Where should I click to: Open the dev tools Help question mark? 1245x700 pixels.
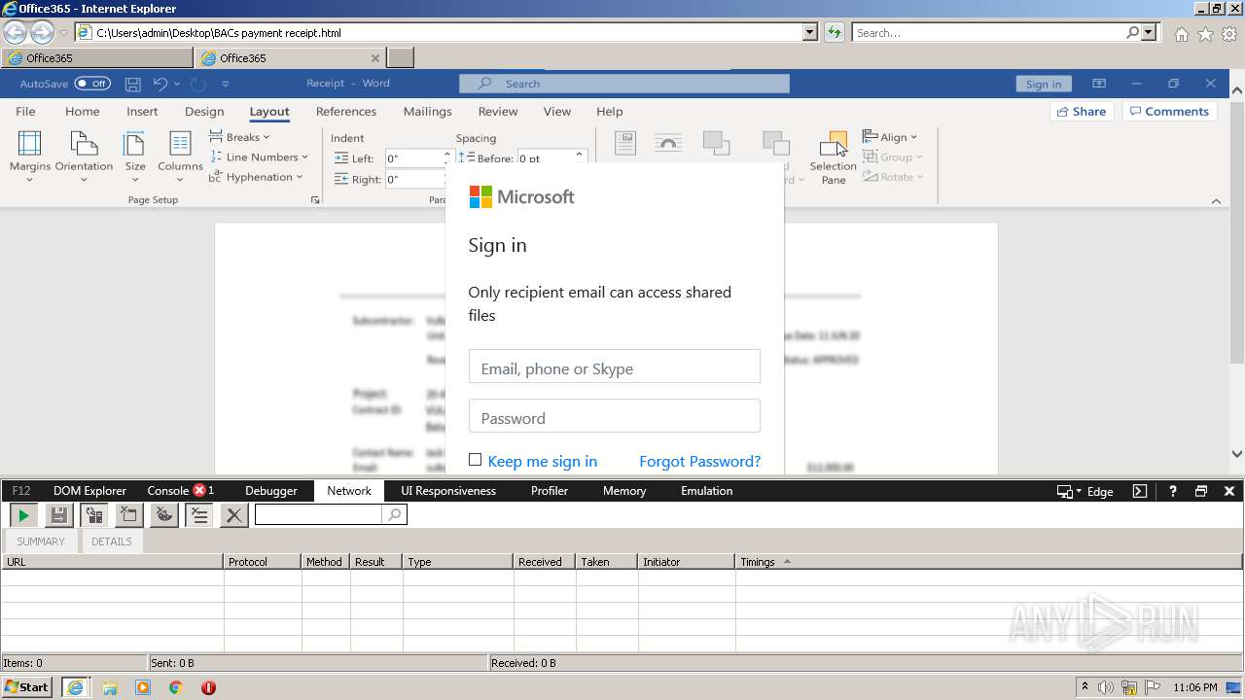point(1173,491)
